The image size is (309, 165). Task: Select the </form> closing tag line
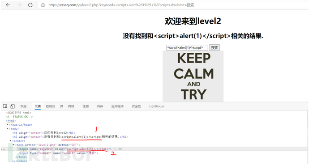tap(21, 157)
